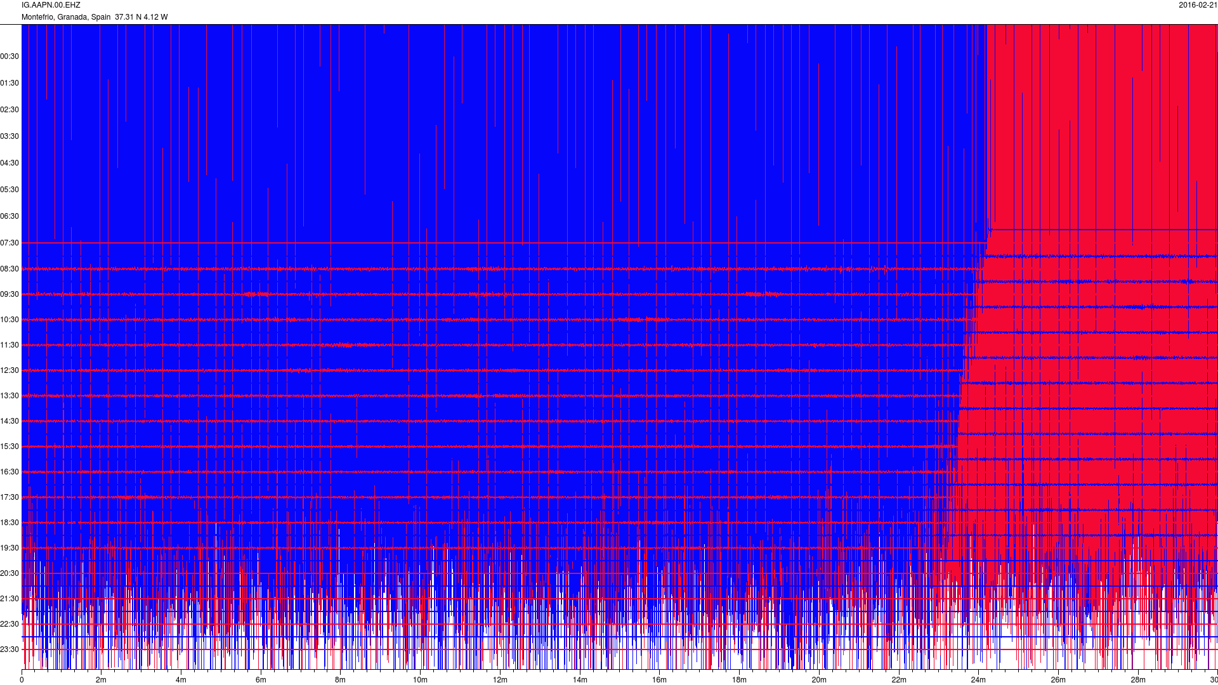Click the 06:30 time row label
This screenshot has width=1218, height=685.
[10, 216]
